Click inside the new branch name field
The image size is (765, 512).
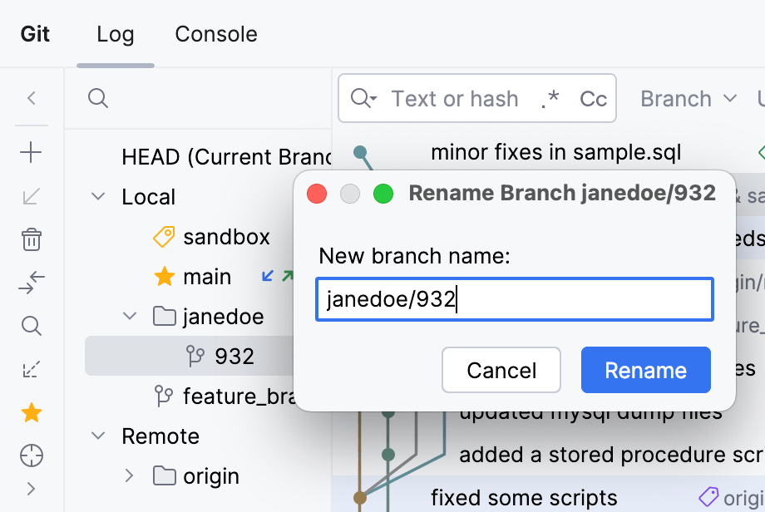click(x=514, y=299)
